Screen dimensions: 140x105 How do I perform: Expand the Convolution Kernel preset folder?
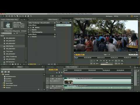(x=2, y=85)
